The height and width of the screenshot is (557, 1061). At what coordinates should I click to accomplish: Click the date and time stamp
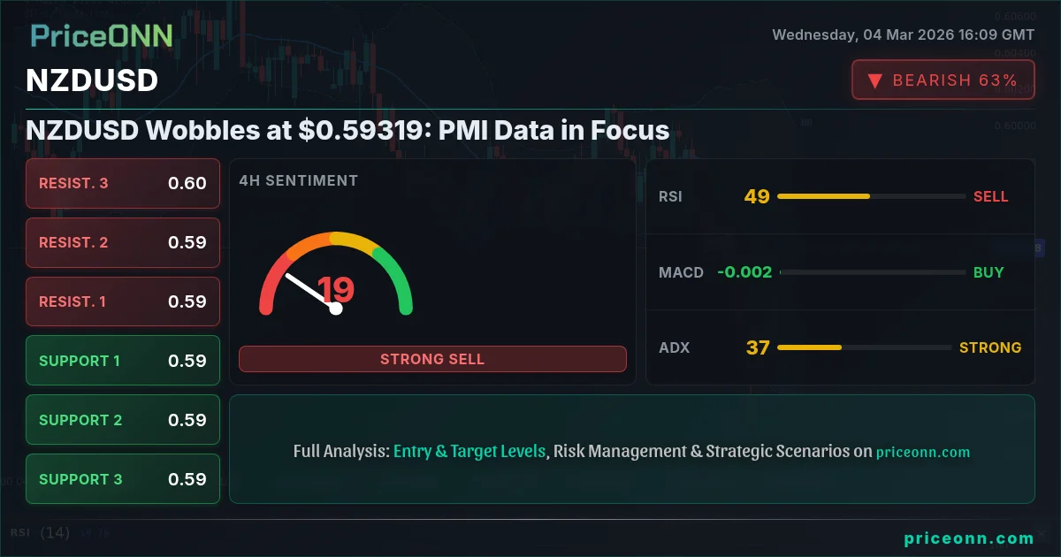pos(904,35)
